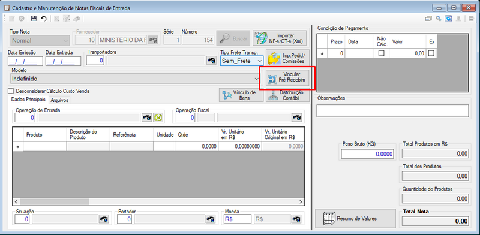Screen dimensions: 480x235
Task: Open the Resumo de Valores button
Action: [x=355, y=218]
